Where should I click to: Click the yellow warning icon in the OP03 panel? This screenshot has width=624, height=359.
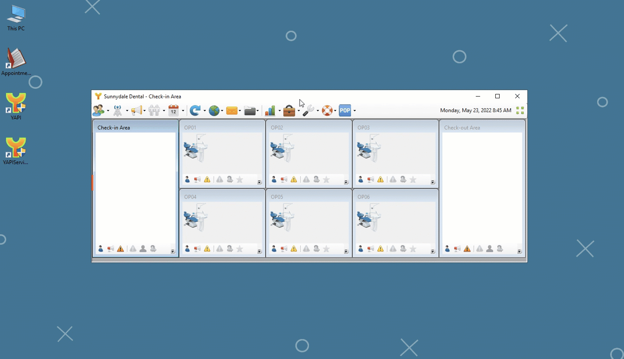(x=380, y=179)
